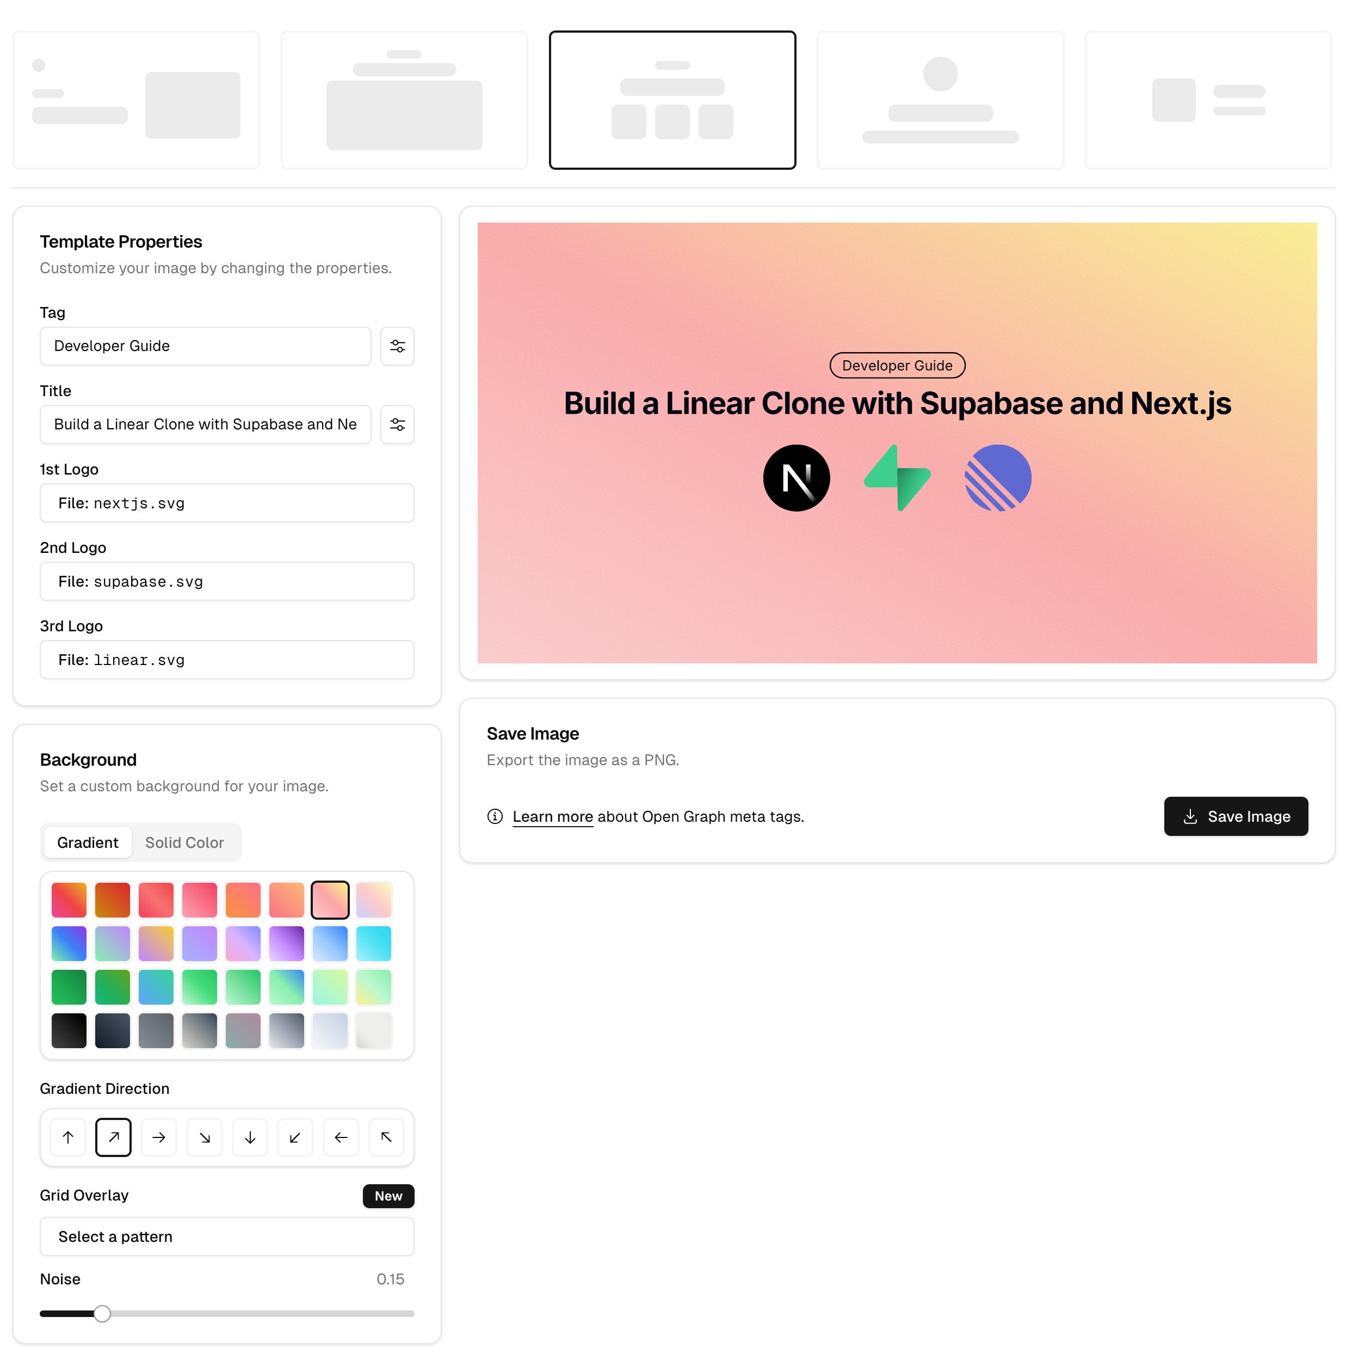The height and width of the screenshot is (1366, 1352).
Task: Pick the black gradient swatch, fourth row
Action: coord(69,1030)
